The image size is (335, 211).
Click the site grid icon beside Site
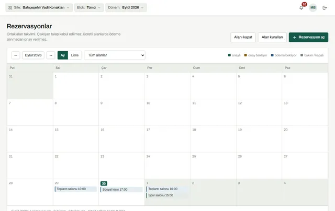point(10,8)
